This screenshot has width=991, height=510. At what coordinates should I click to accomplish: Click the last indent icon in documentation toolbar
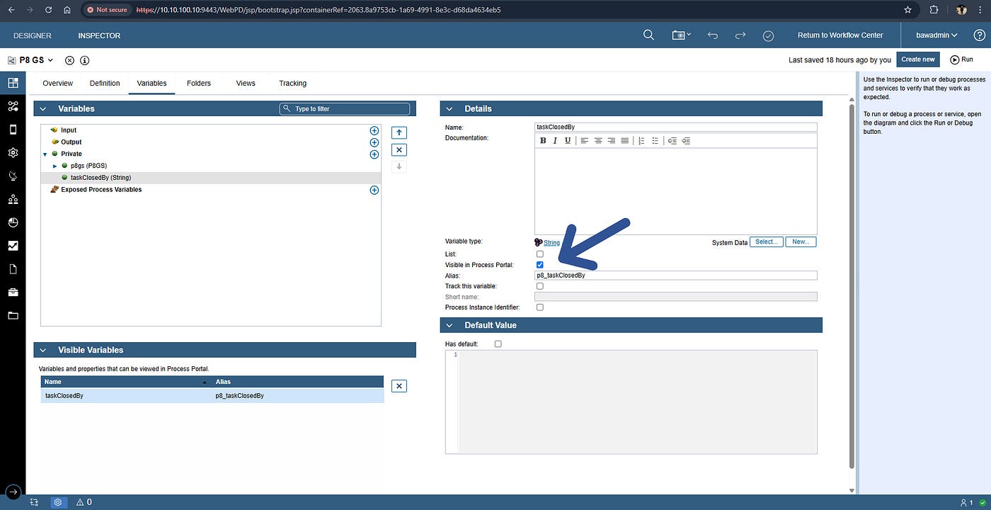click(x=686, y=141)
